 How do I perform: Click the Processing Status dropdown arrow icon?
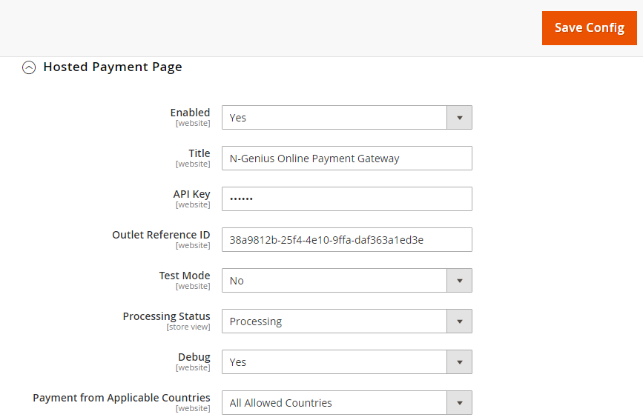pos(459,321)
